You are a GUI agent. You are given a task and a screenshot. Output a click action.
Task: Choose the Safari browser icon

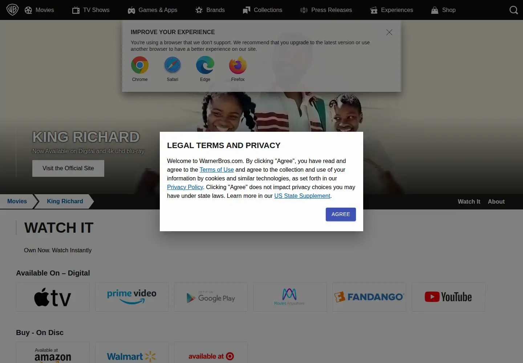(x=173, y=65)
